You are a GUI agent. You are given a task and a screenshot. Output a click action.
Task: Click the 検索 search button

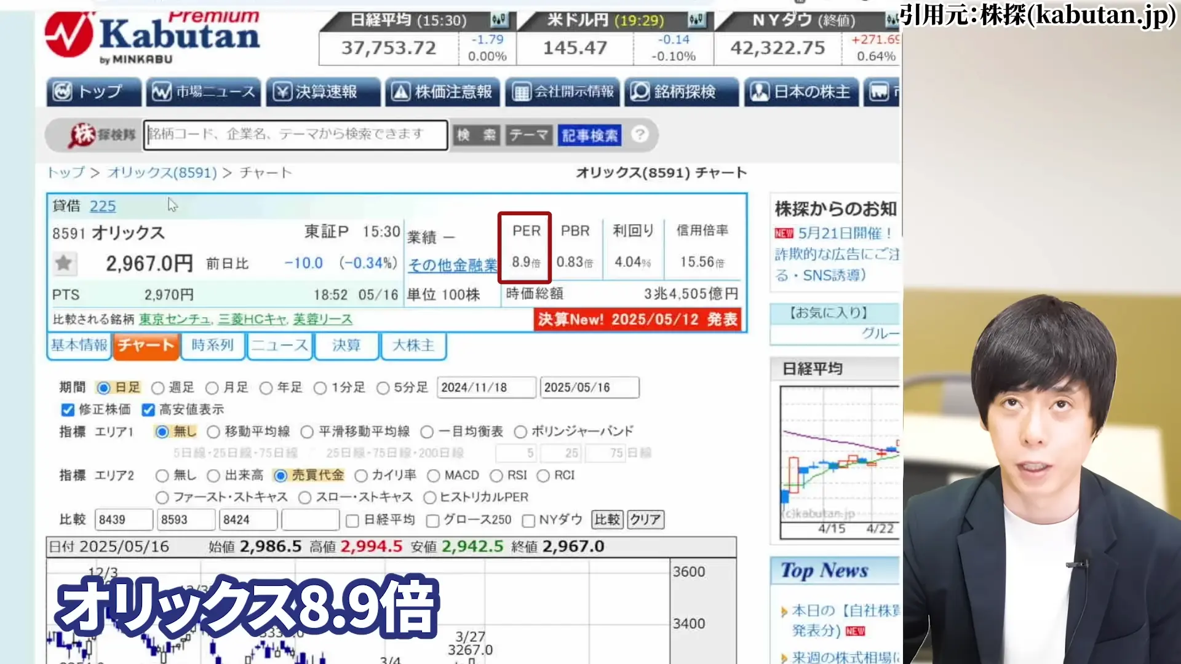476,135
